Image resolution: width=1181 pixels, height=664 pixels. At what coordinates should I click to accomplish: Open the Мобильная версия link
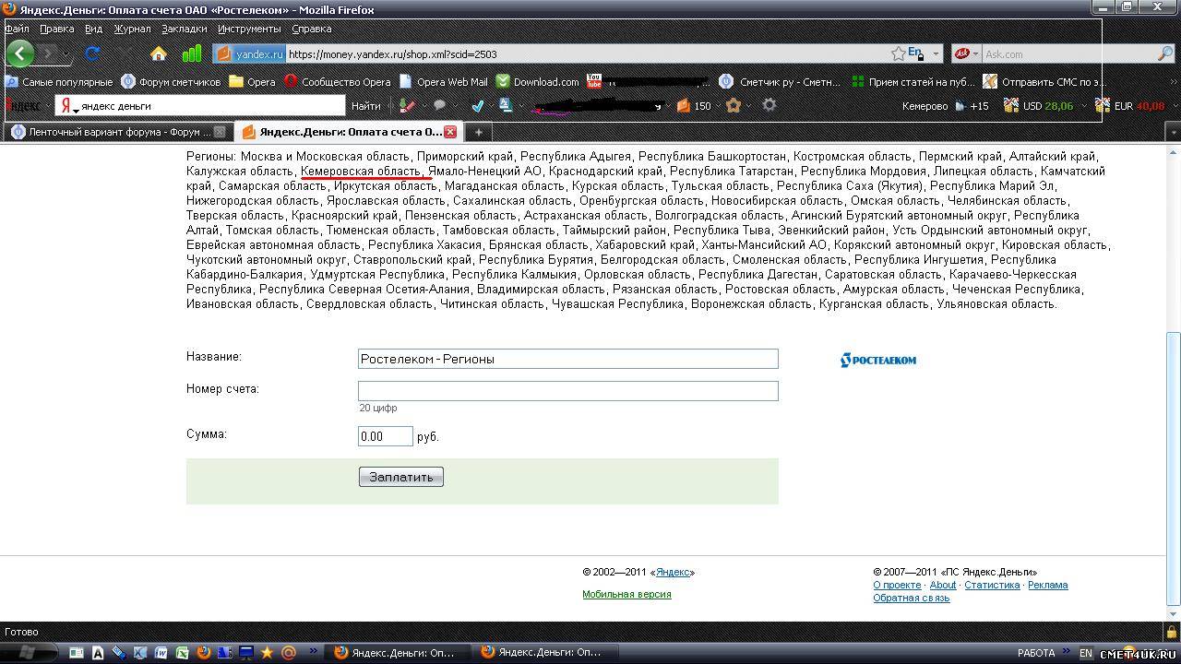626,594
